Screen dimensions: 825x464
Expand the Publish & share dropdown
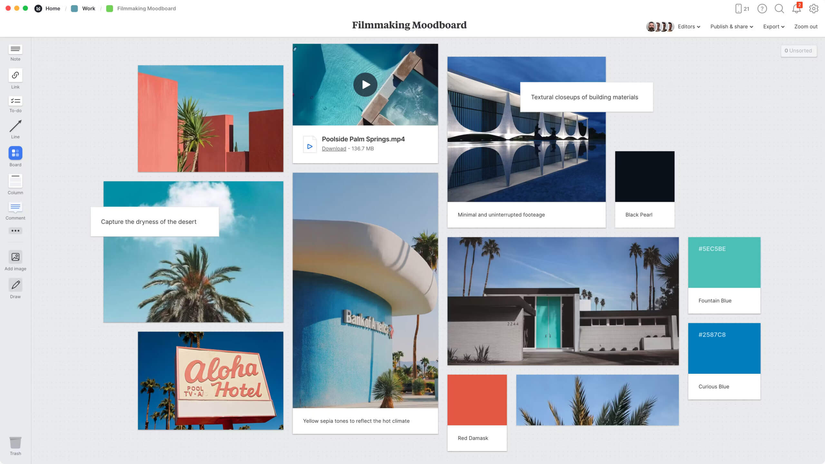pos(732,27)
